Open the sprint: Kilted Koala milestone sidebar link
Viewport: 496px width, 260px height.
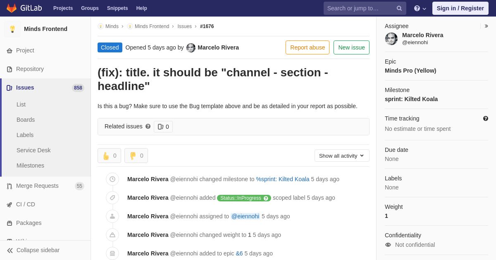click(x=411, y=99)
